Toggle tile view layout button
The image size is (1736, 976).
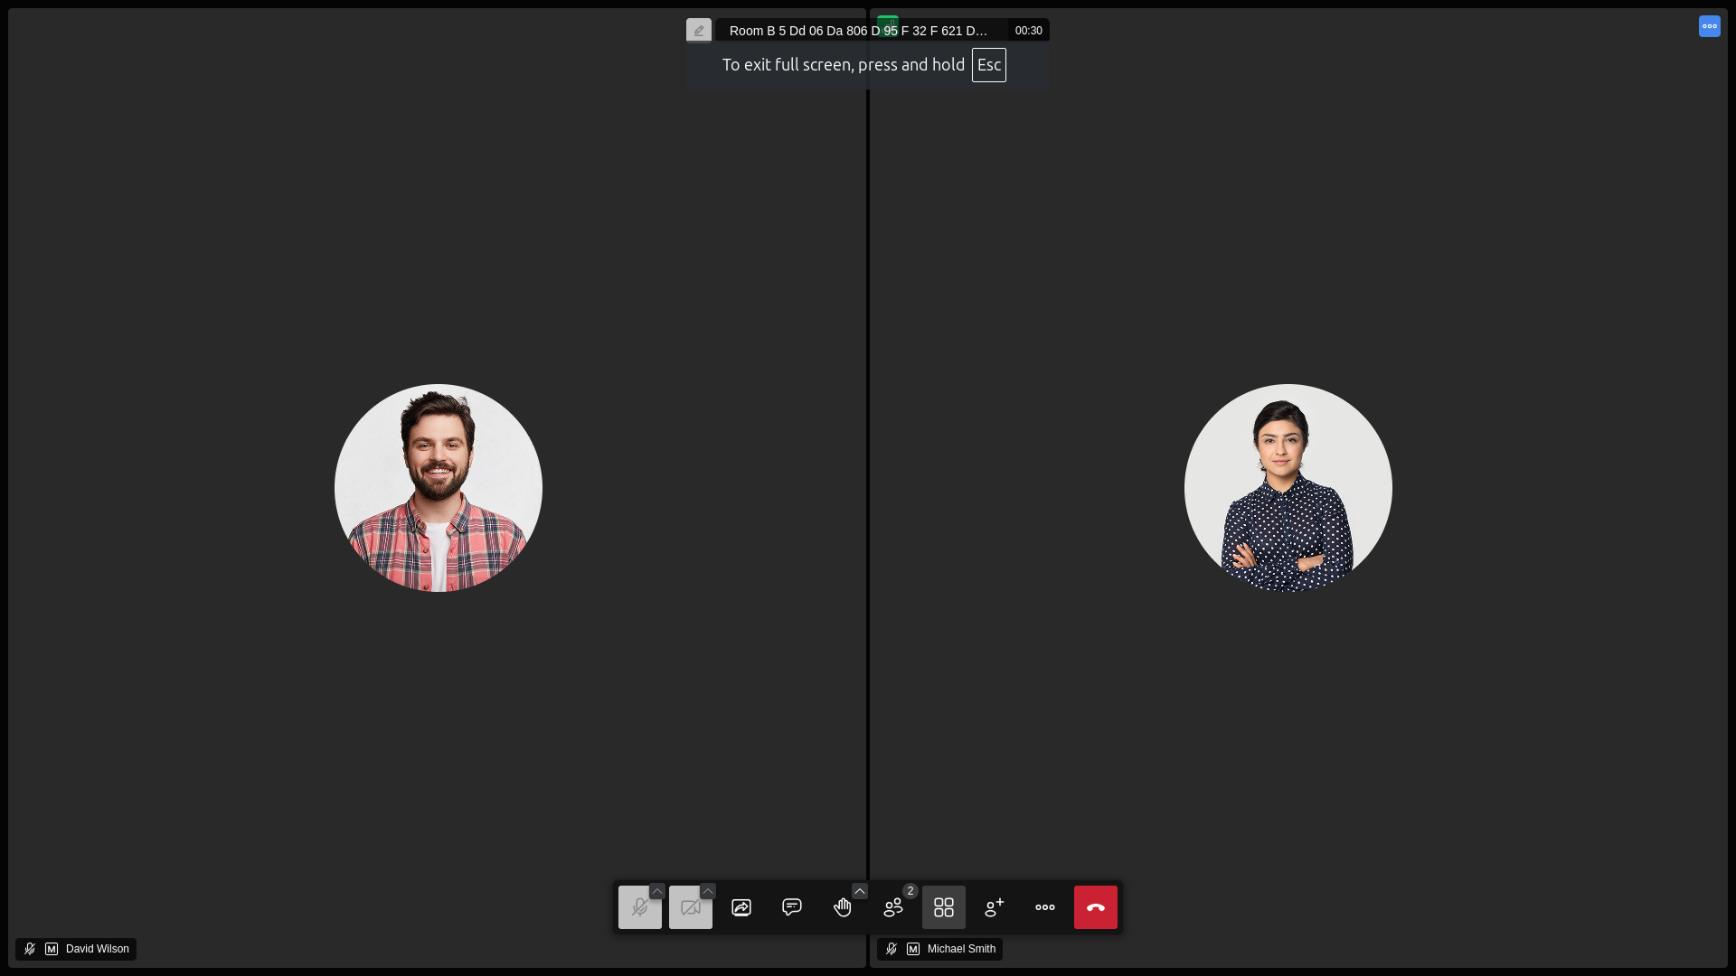[x=943, y=907]
